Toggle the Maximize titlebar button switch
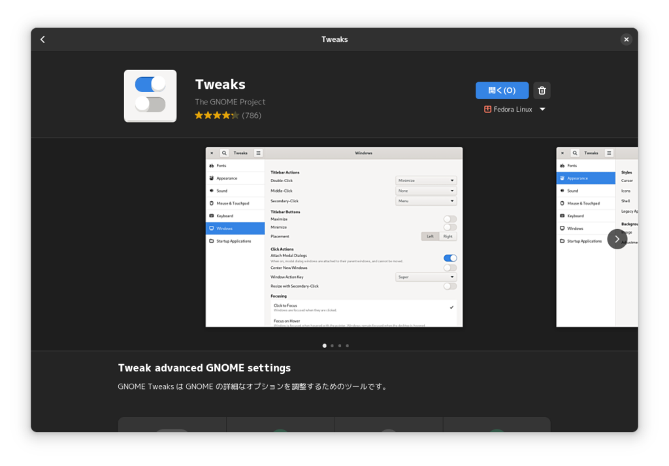 click(449, 219)
